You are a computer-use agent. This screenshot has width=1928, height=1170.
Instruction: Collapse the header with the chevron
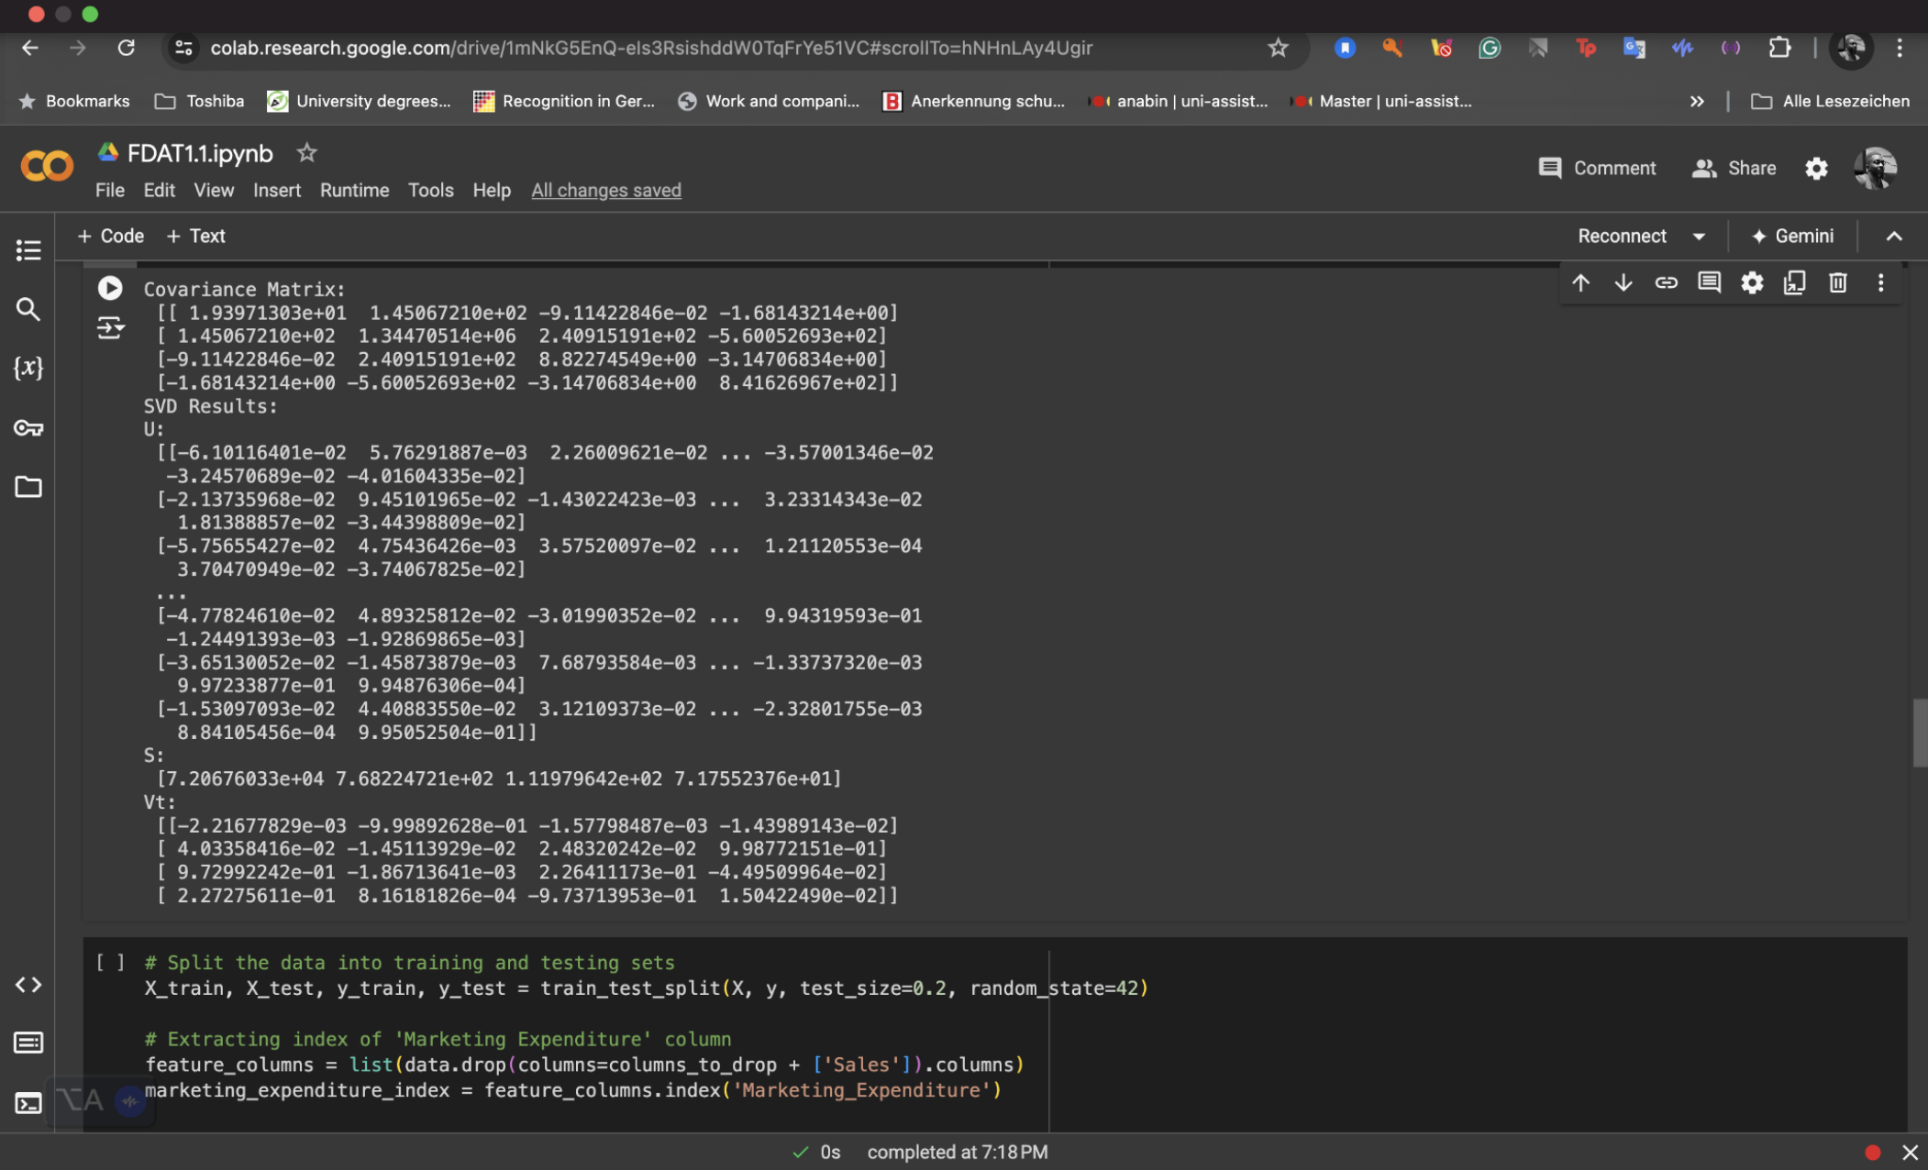click(x=1893, y=237)
